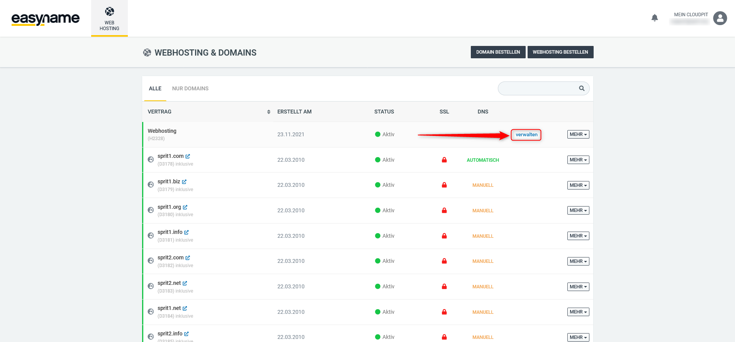Image resolution: width=735 pixels, height=342 pixels.
Task: Switch to the Nur Domains tab
Action: pyautogui.click(x=190, y=89)
